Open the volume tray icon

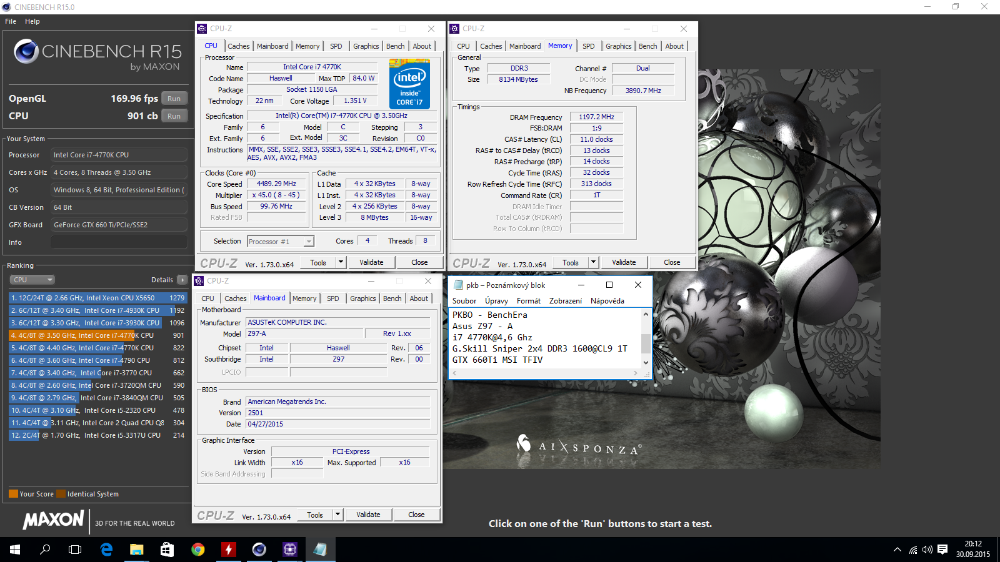point(927,550)
